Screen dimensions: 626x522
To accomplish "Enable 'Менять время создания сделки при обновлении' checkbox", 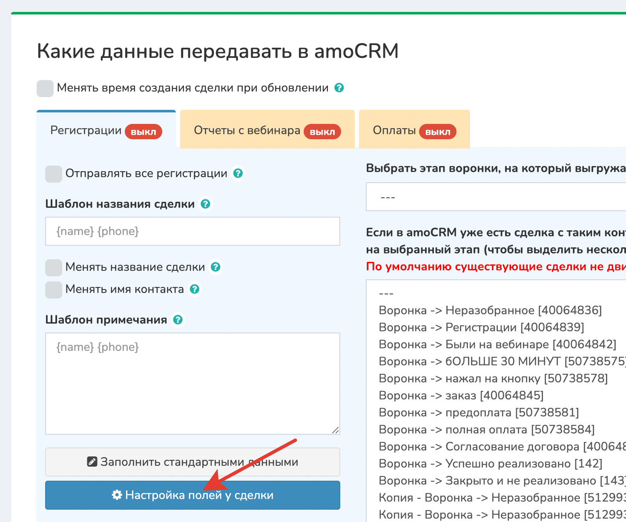I will pos(45,88).
